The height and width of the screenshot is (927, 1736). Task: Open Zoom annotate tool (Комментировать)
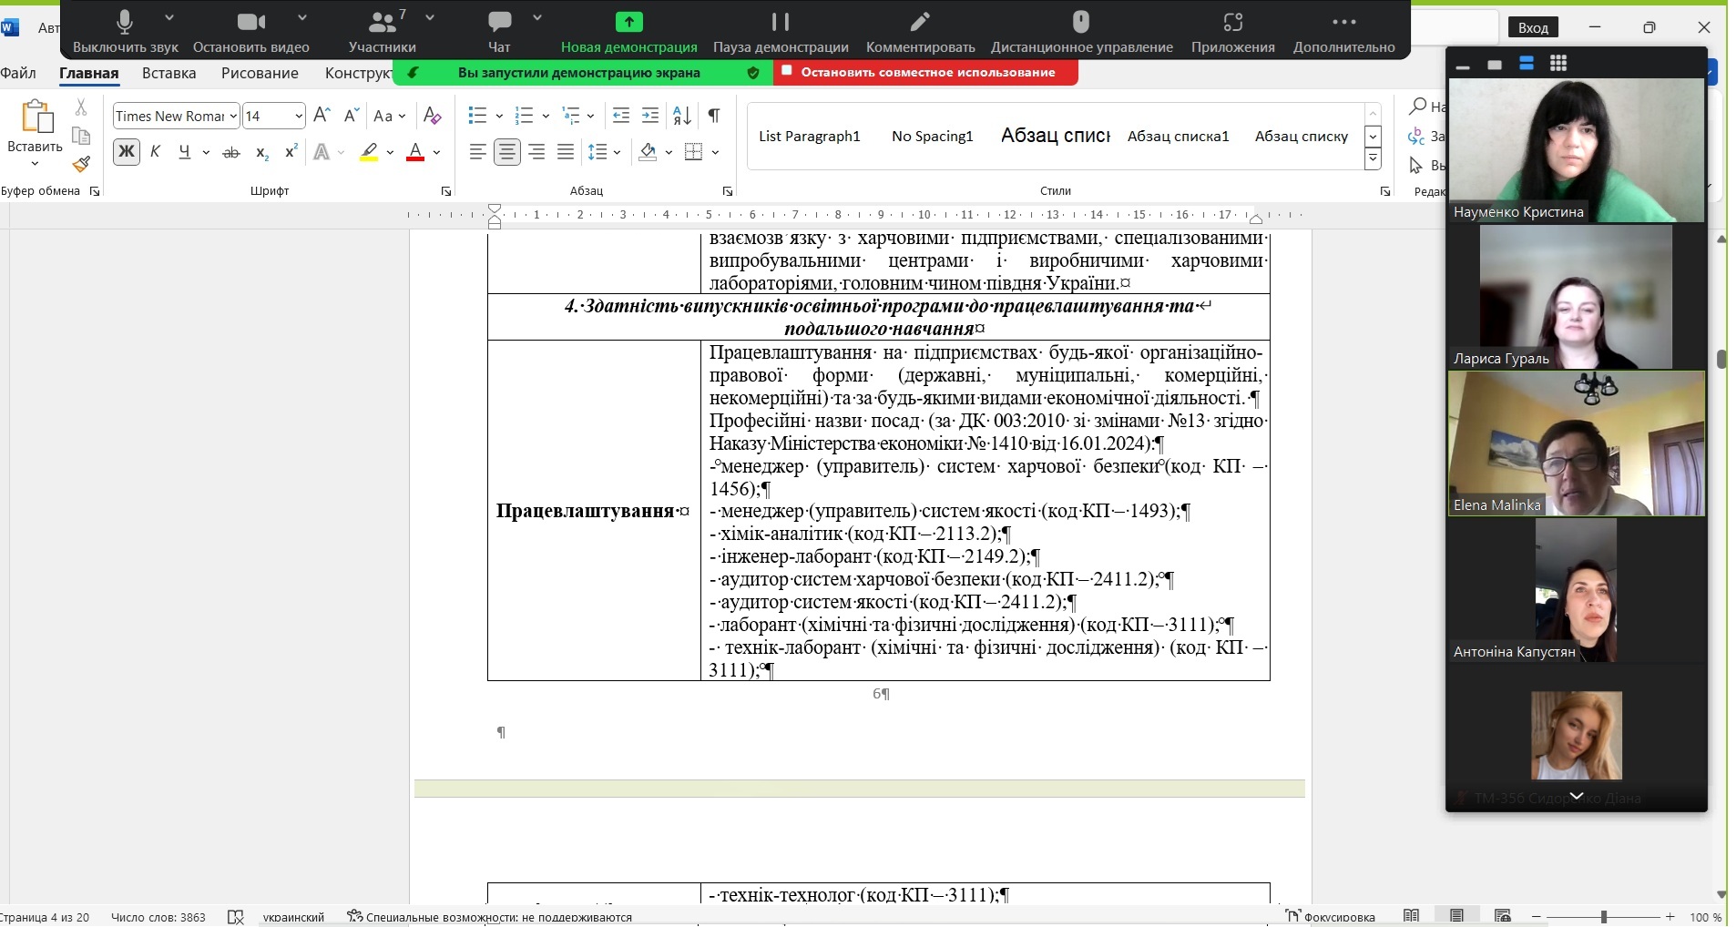click(x=920, y=30)
